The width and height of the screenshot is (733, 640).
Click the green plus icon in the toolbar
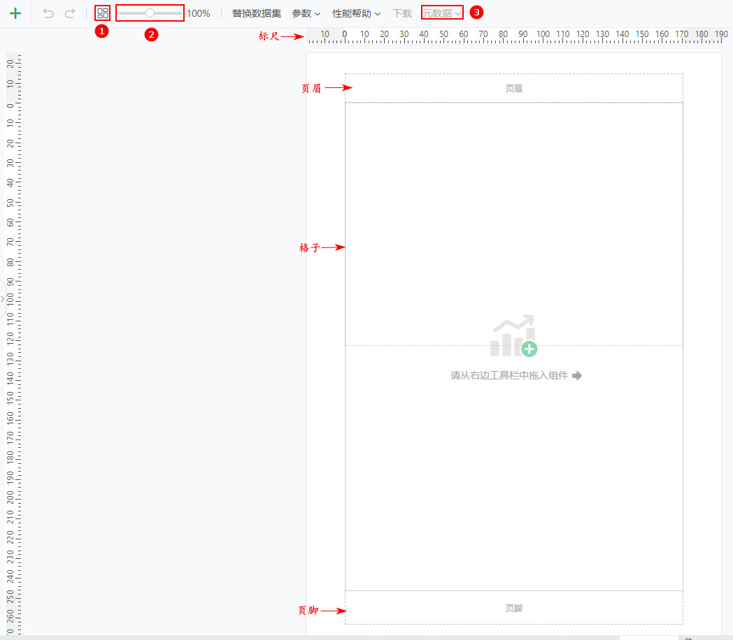15,12
